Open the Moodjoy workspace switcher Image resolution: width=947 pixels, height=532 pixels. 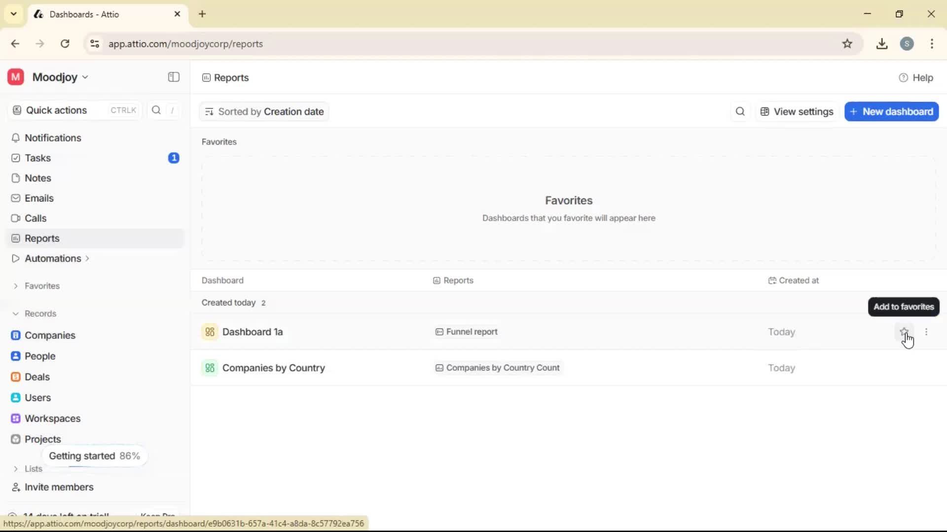click(56, 77)
